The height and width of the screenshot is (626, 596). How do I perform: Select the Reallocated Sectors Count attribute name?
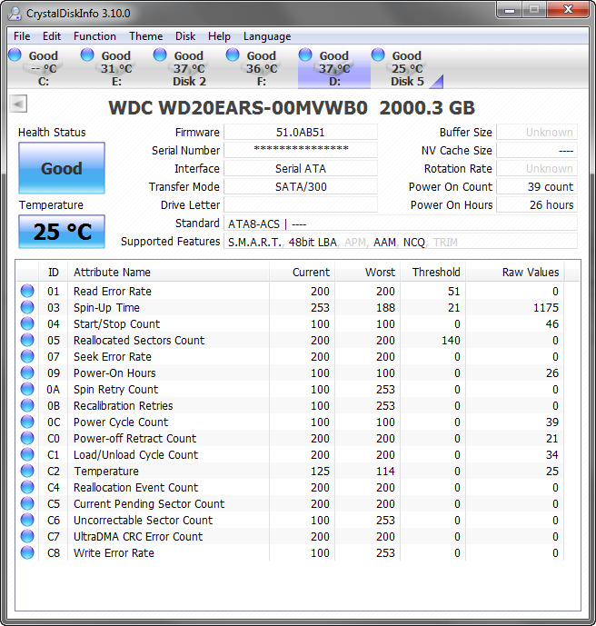(139, 341)
